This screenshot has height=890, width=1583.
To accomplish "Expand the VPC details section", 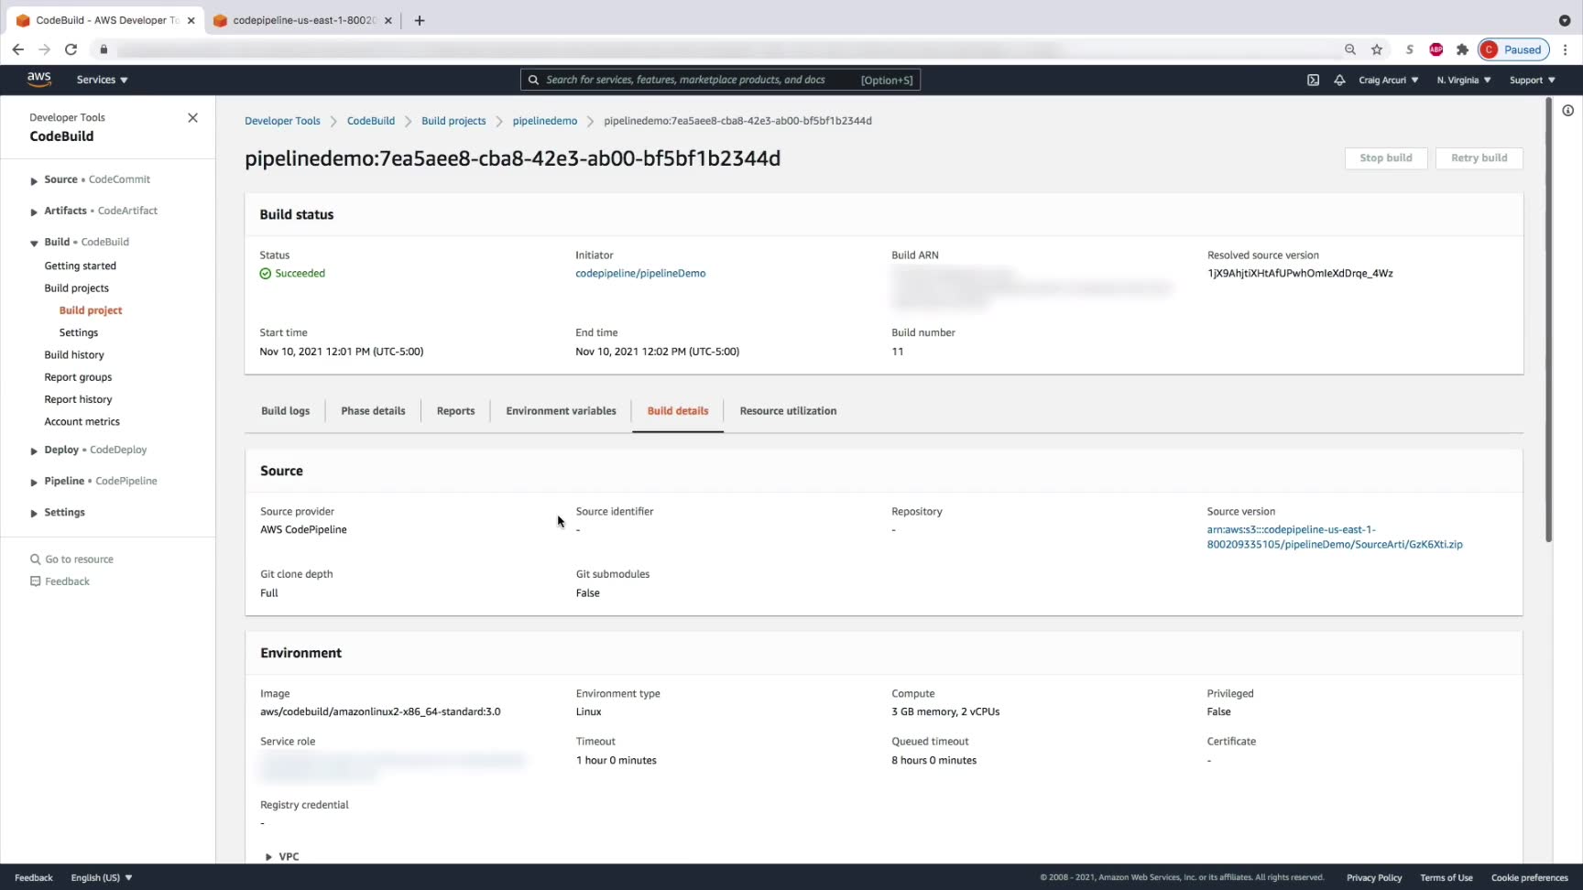I will [268, 857].
